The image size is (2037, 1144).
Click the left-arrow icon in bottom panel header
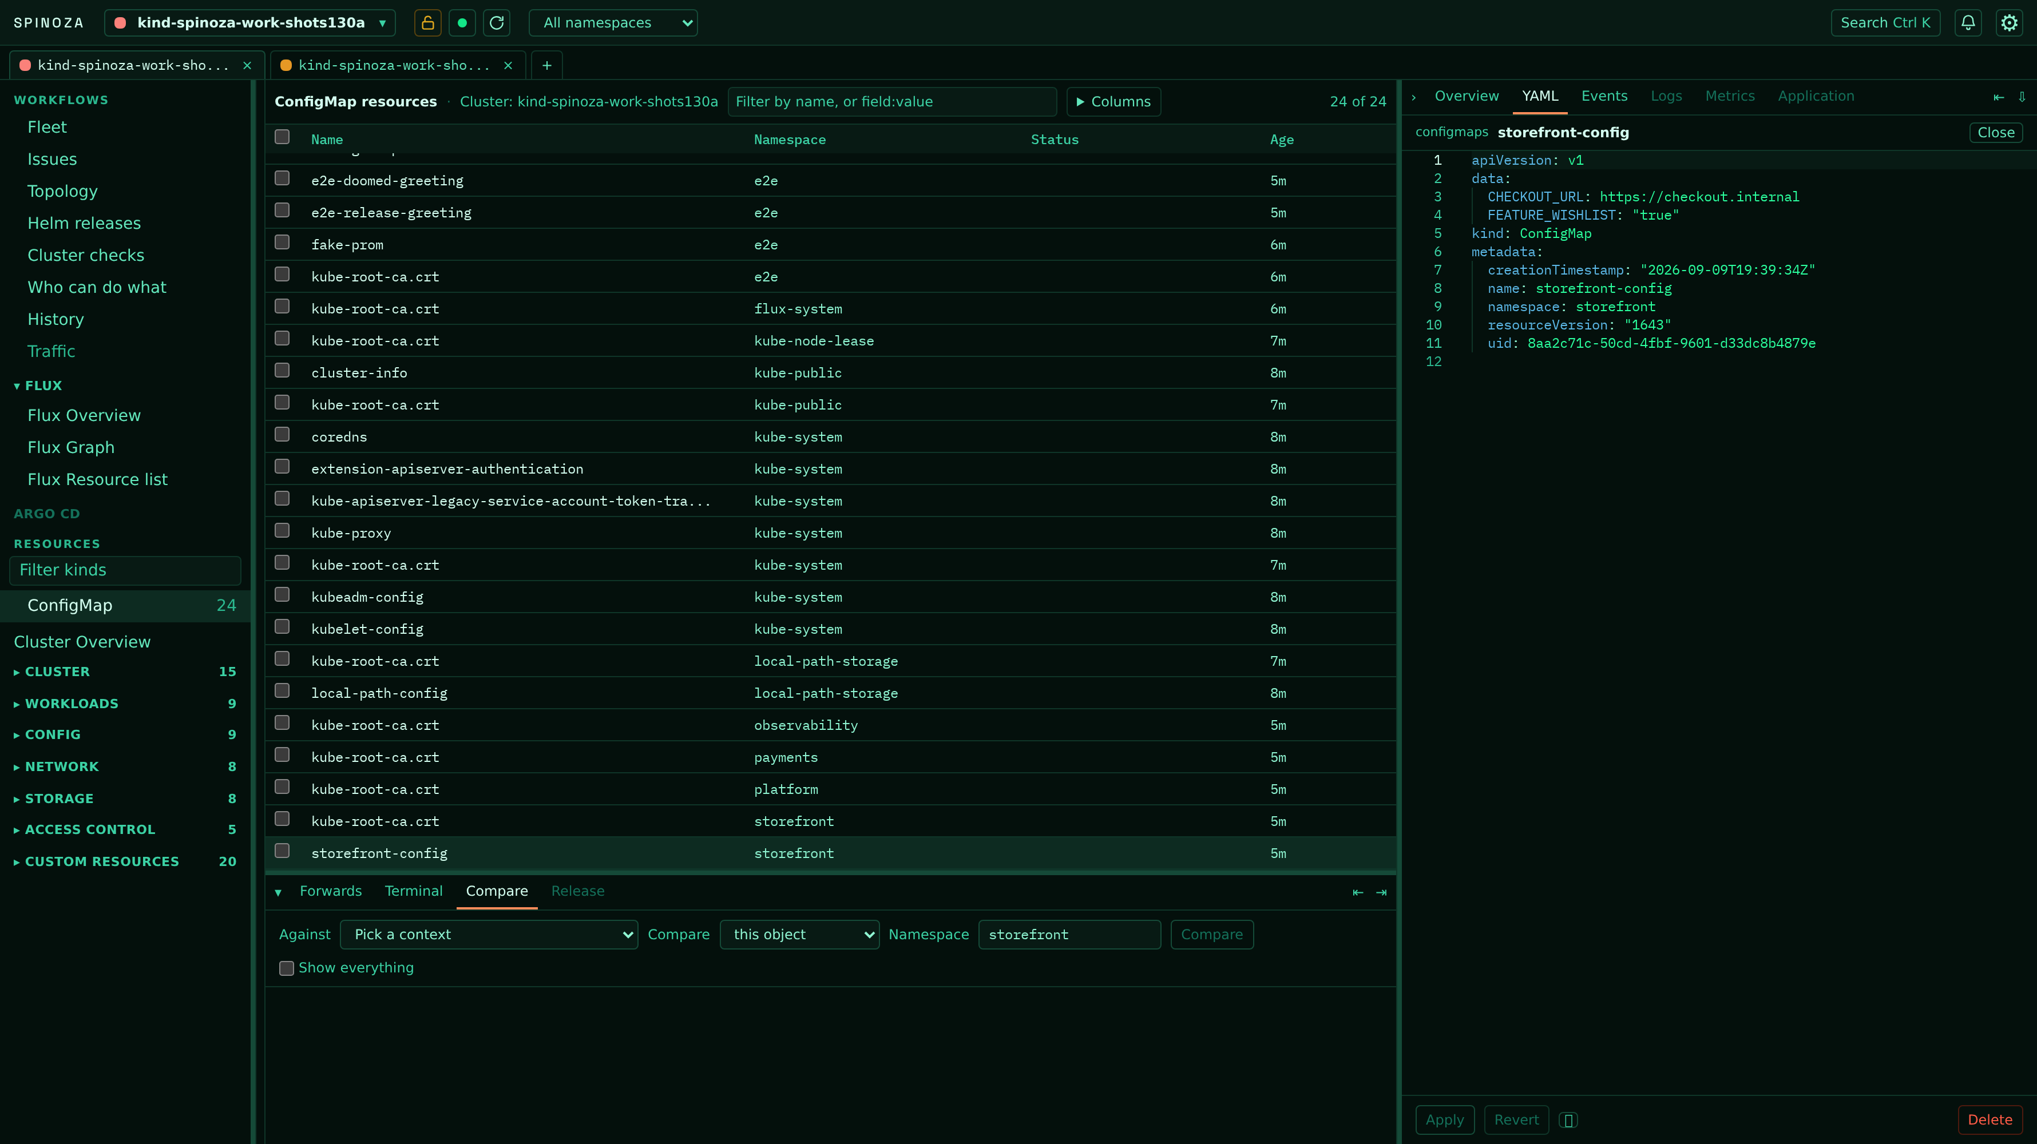click(x=1358, y=892)
